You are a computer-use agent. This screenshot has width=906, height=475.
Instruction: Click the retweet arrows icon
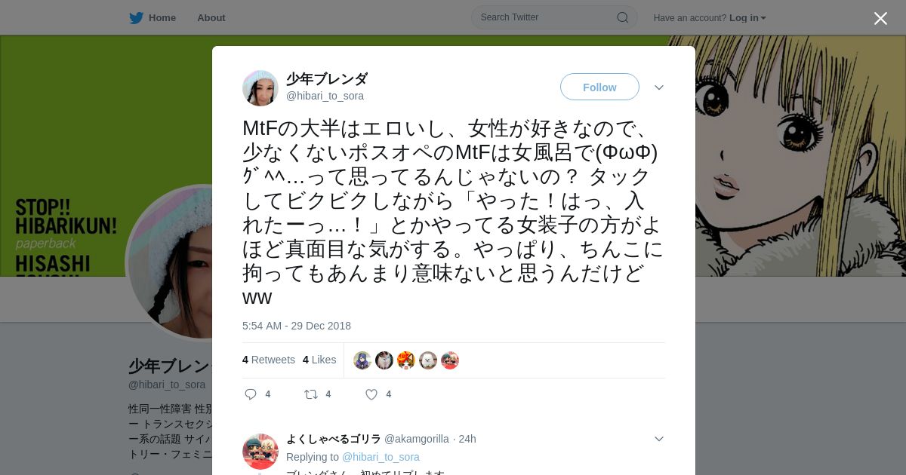(310, 394)
